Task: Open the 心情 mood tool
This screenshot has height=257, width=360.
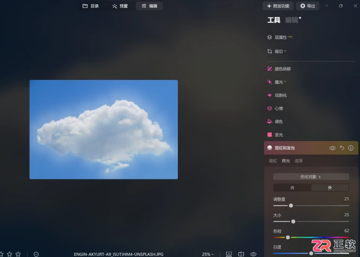Action: [x=275, y=108]
